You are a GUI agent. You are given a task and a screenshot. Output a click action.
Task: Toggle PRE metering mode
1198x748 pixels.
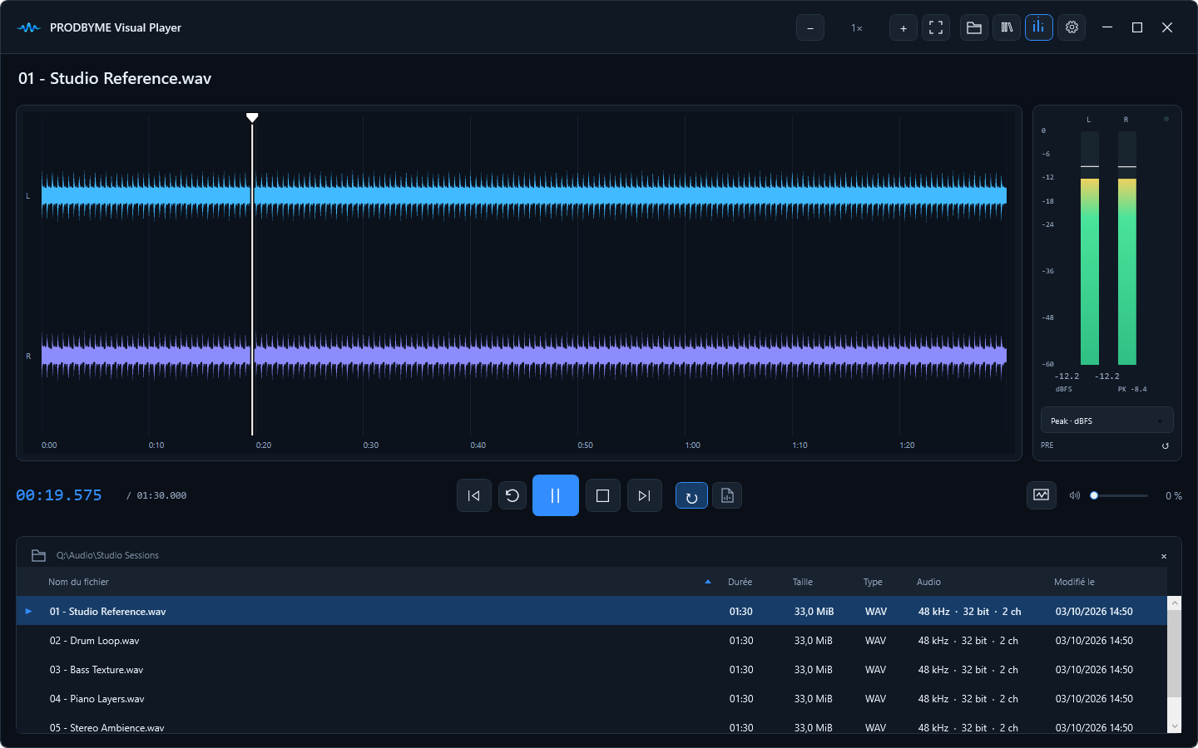click(x=1047, y=445)
